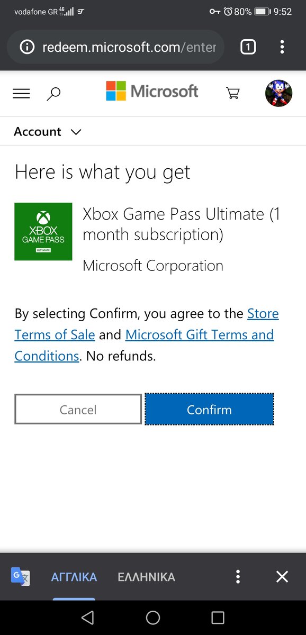Select the ΑΓΓΛΙΚΑ language tab
Image resolution: width=306 pixels, height=635 pixels.
pos(74,577)
